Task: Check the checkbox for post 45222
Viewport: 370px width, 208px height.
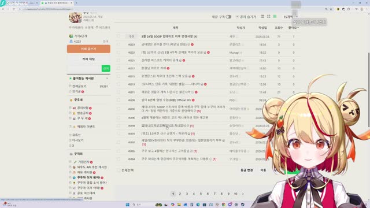Action: [x=119, y=53]
